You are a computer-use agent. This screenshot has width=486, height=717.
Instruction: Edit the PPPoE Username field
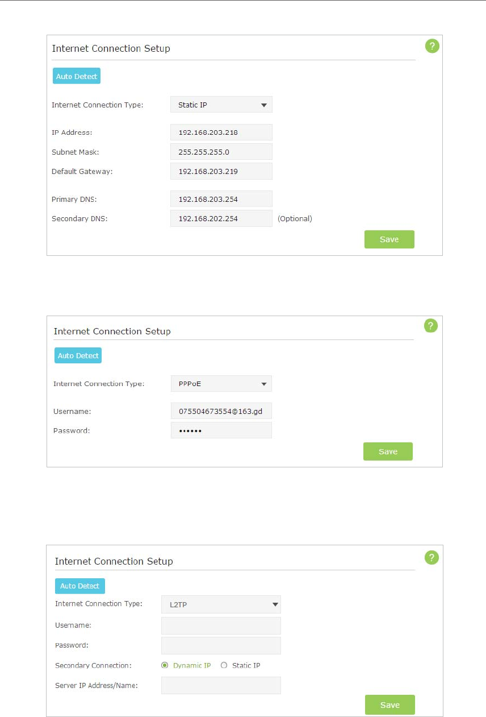pyautogui.click(x=221, y=411)
